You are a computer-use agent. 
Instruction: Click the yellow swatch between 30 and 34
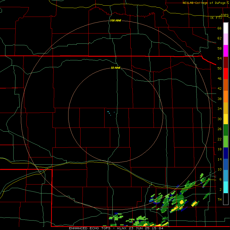coord(226,119)
